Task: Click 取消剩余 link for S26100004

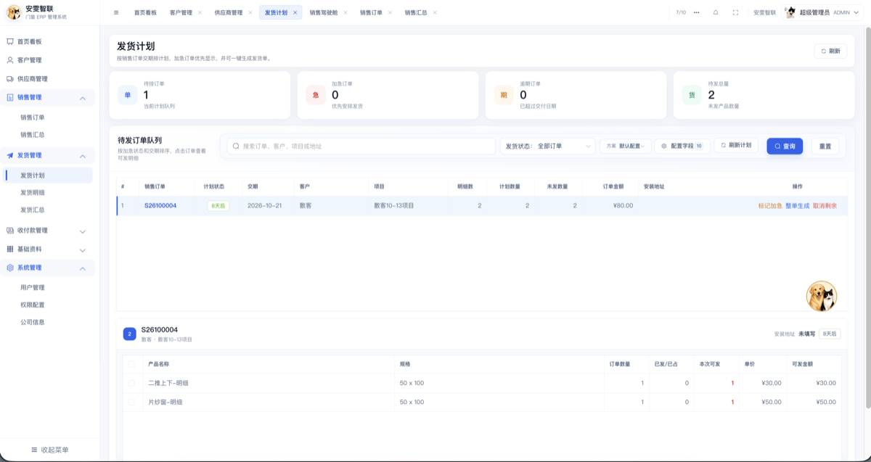Action: (x=825, y=205)
